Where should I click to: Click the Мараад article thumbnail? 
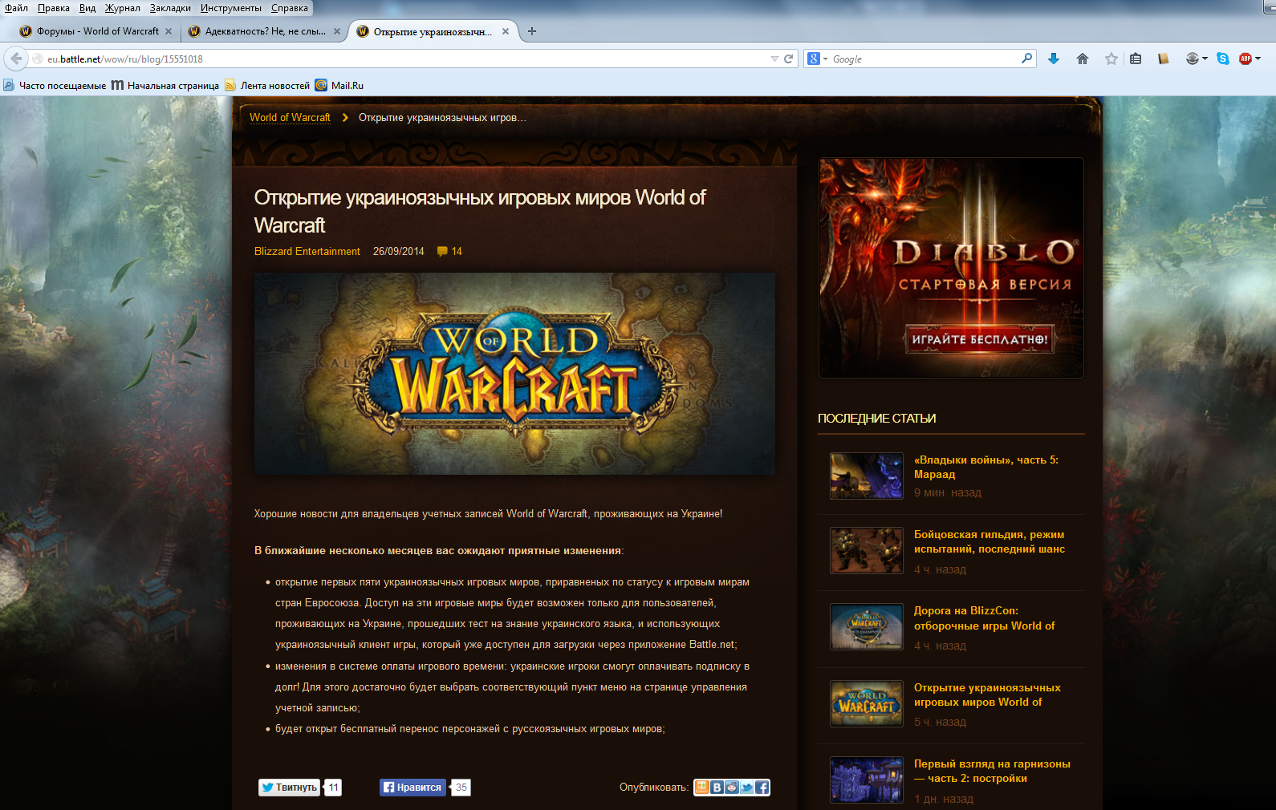[867, 476]
